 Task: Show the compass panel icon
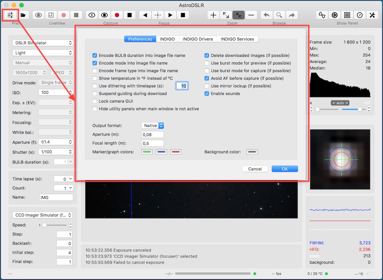tap(360, 15)
